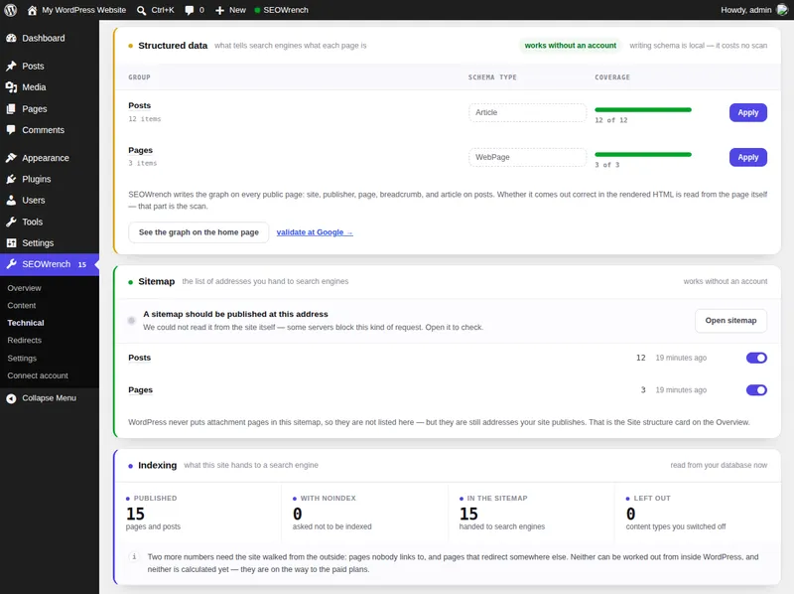This screenshot has width=794, height=594.
Task: Follow the validate at Google link
Action: tap(315, 232)
